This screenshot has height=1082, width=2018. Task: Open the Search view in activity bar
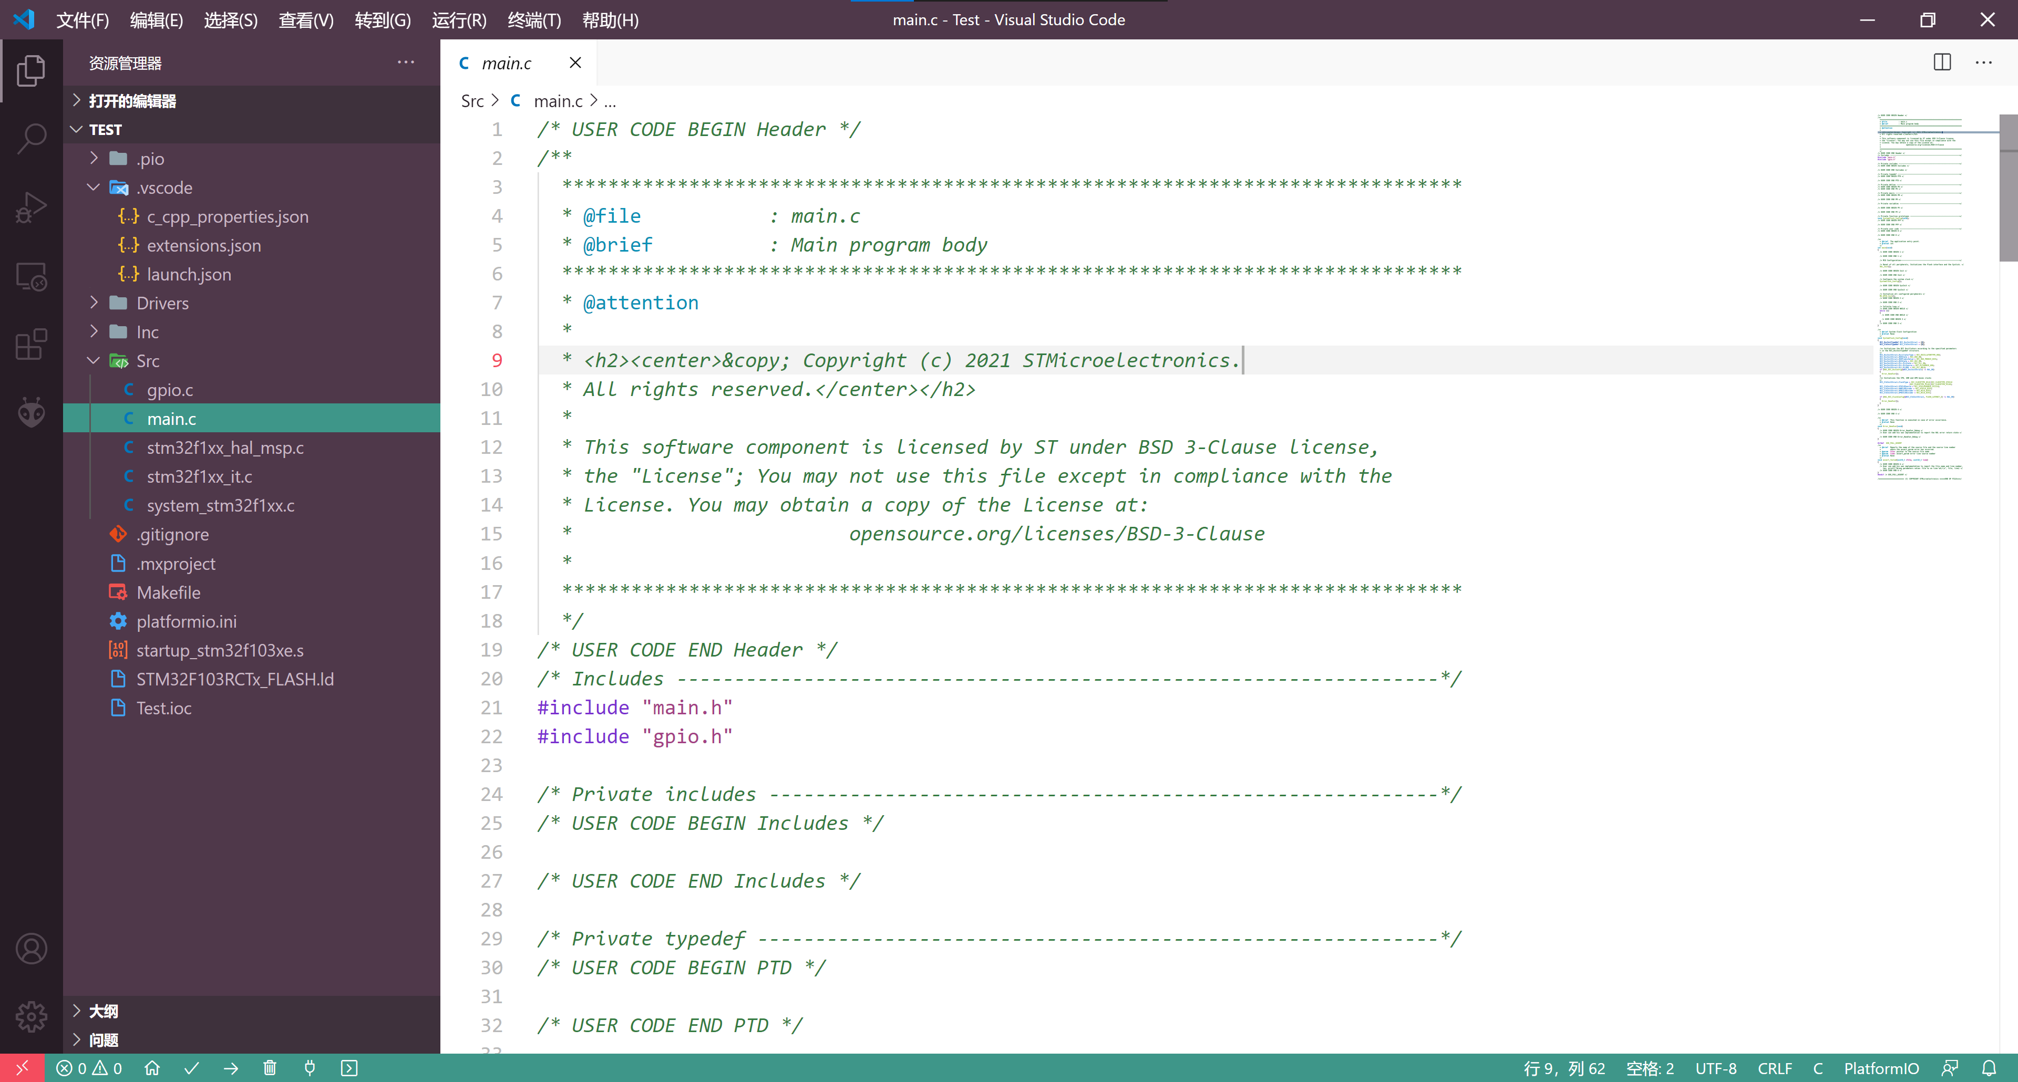coord(32,138)
